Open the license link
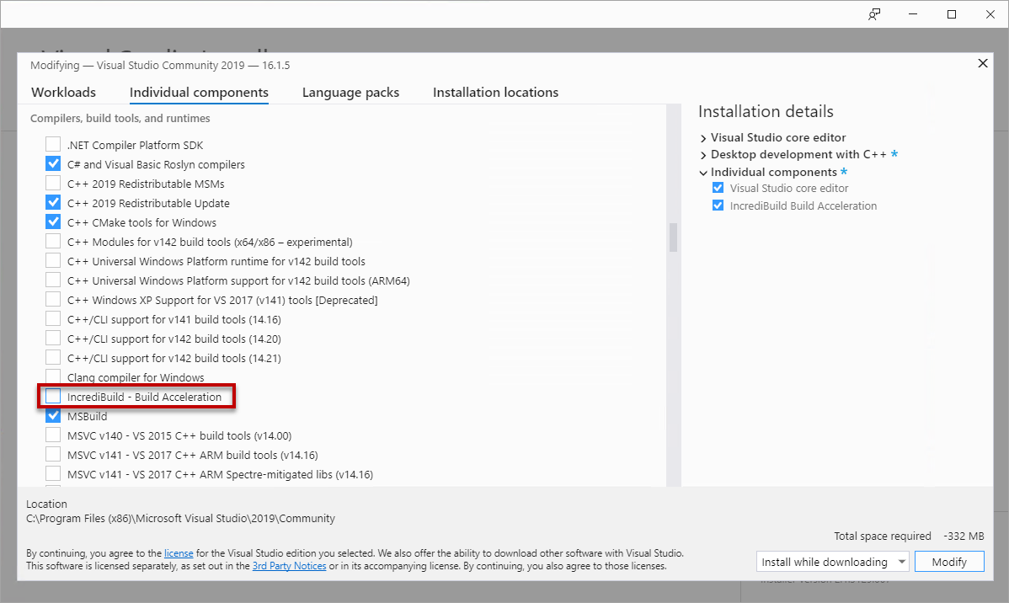1009x603 pixels. [179, 553]
